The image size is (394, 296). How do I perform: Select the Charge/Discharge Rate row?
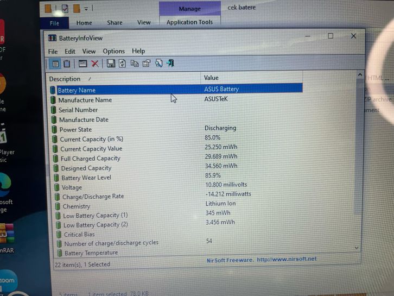point(179,196)
